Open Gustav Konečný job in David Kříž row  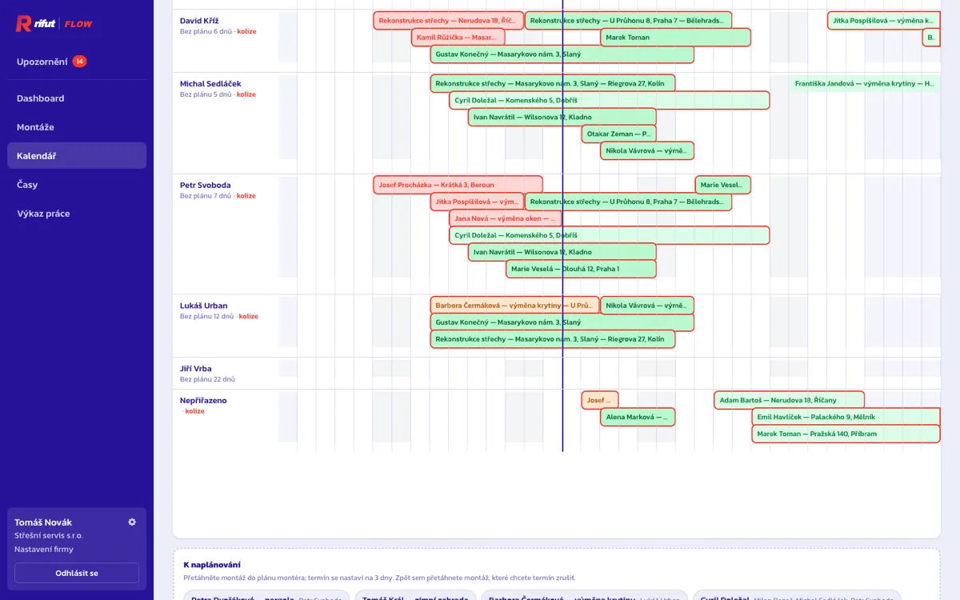562,54
